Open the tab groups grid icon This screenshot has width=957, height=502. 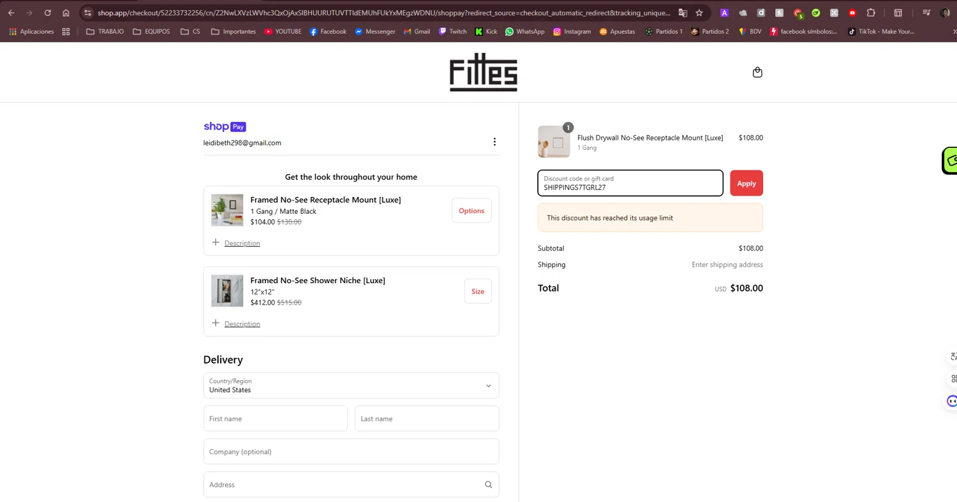[x=898, y=13]
